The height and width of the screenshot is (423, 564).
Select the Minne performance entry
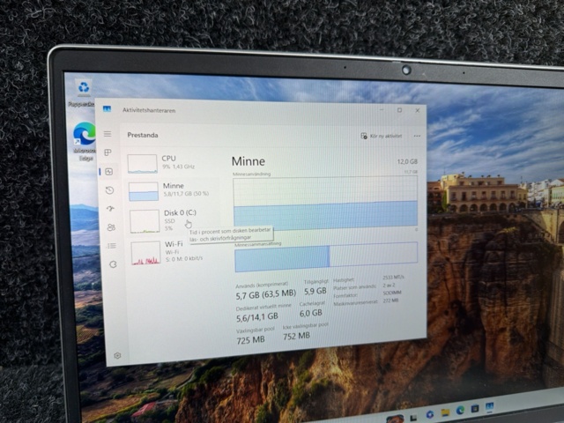point(174,190)
